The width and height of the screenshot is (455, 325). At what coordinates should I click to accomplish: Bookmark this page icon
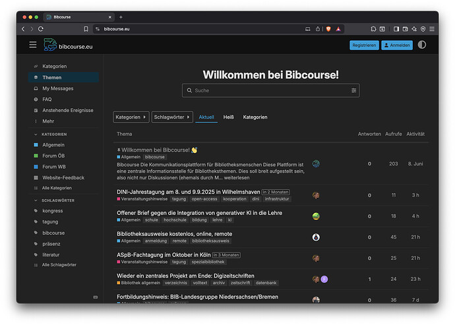(x=86, y=29)
